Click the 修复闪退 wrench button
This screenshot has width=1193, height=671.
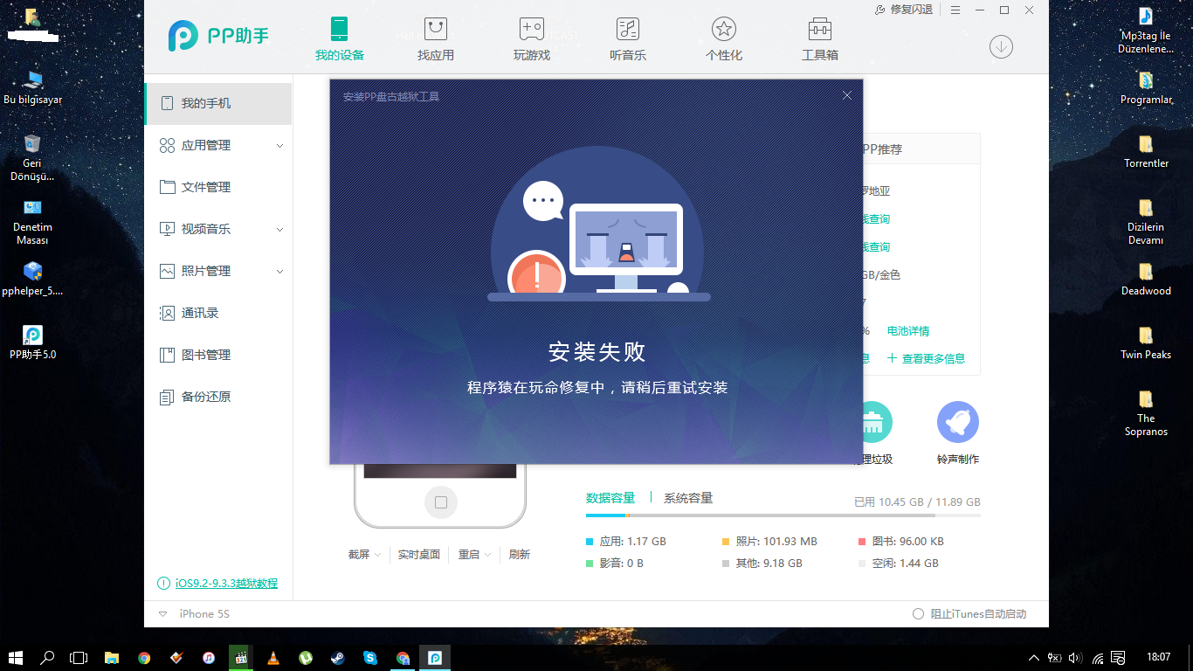[904, 10]
